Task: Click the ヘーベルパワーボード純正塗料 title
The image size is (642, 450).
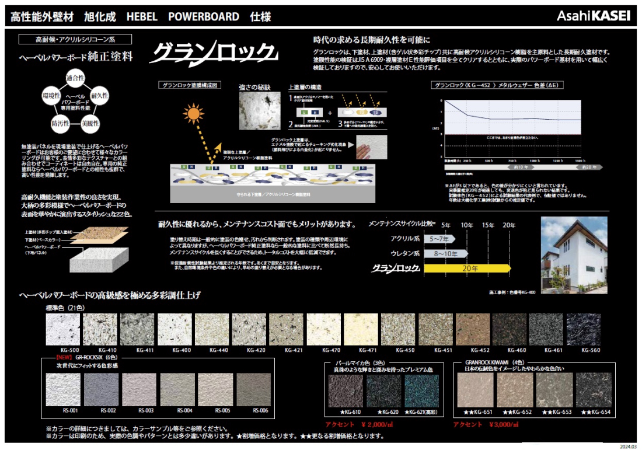Action: point(76,57)
